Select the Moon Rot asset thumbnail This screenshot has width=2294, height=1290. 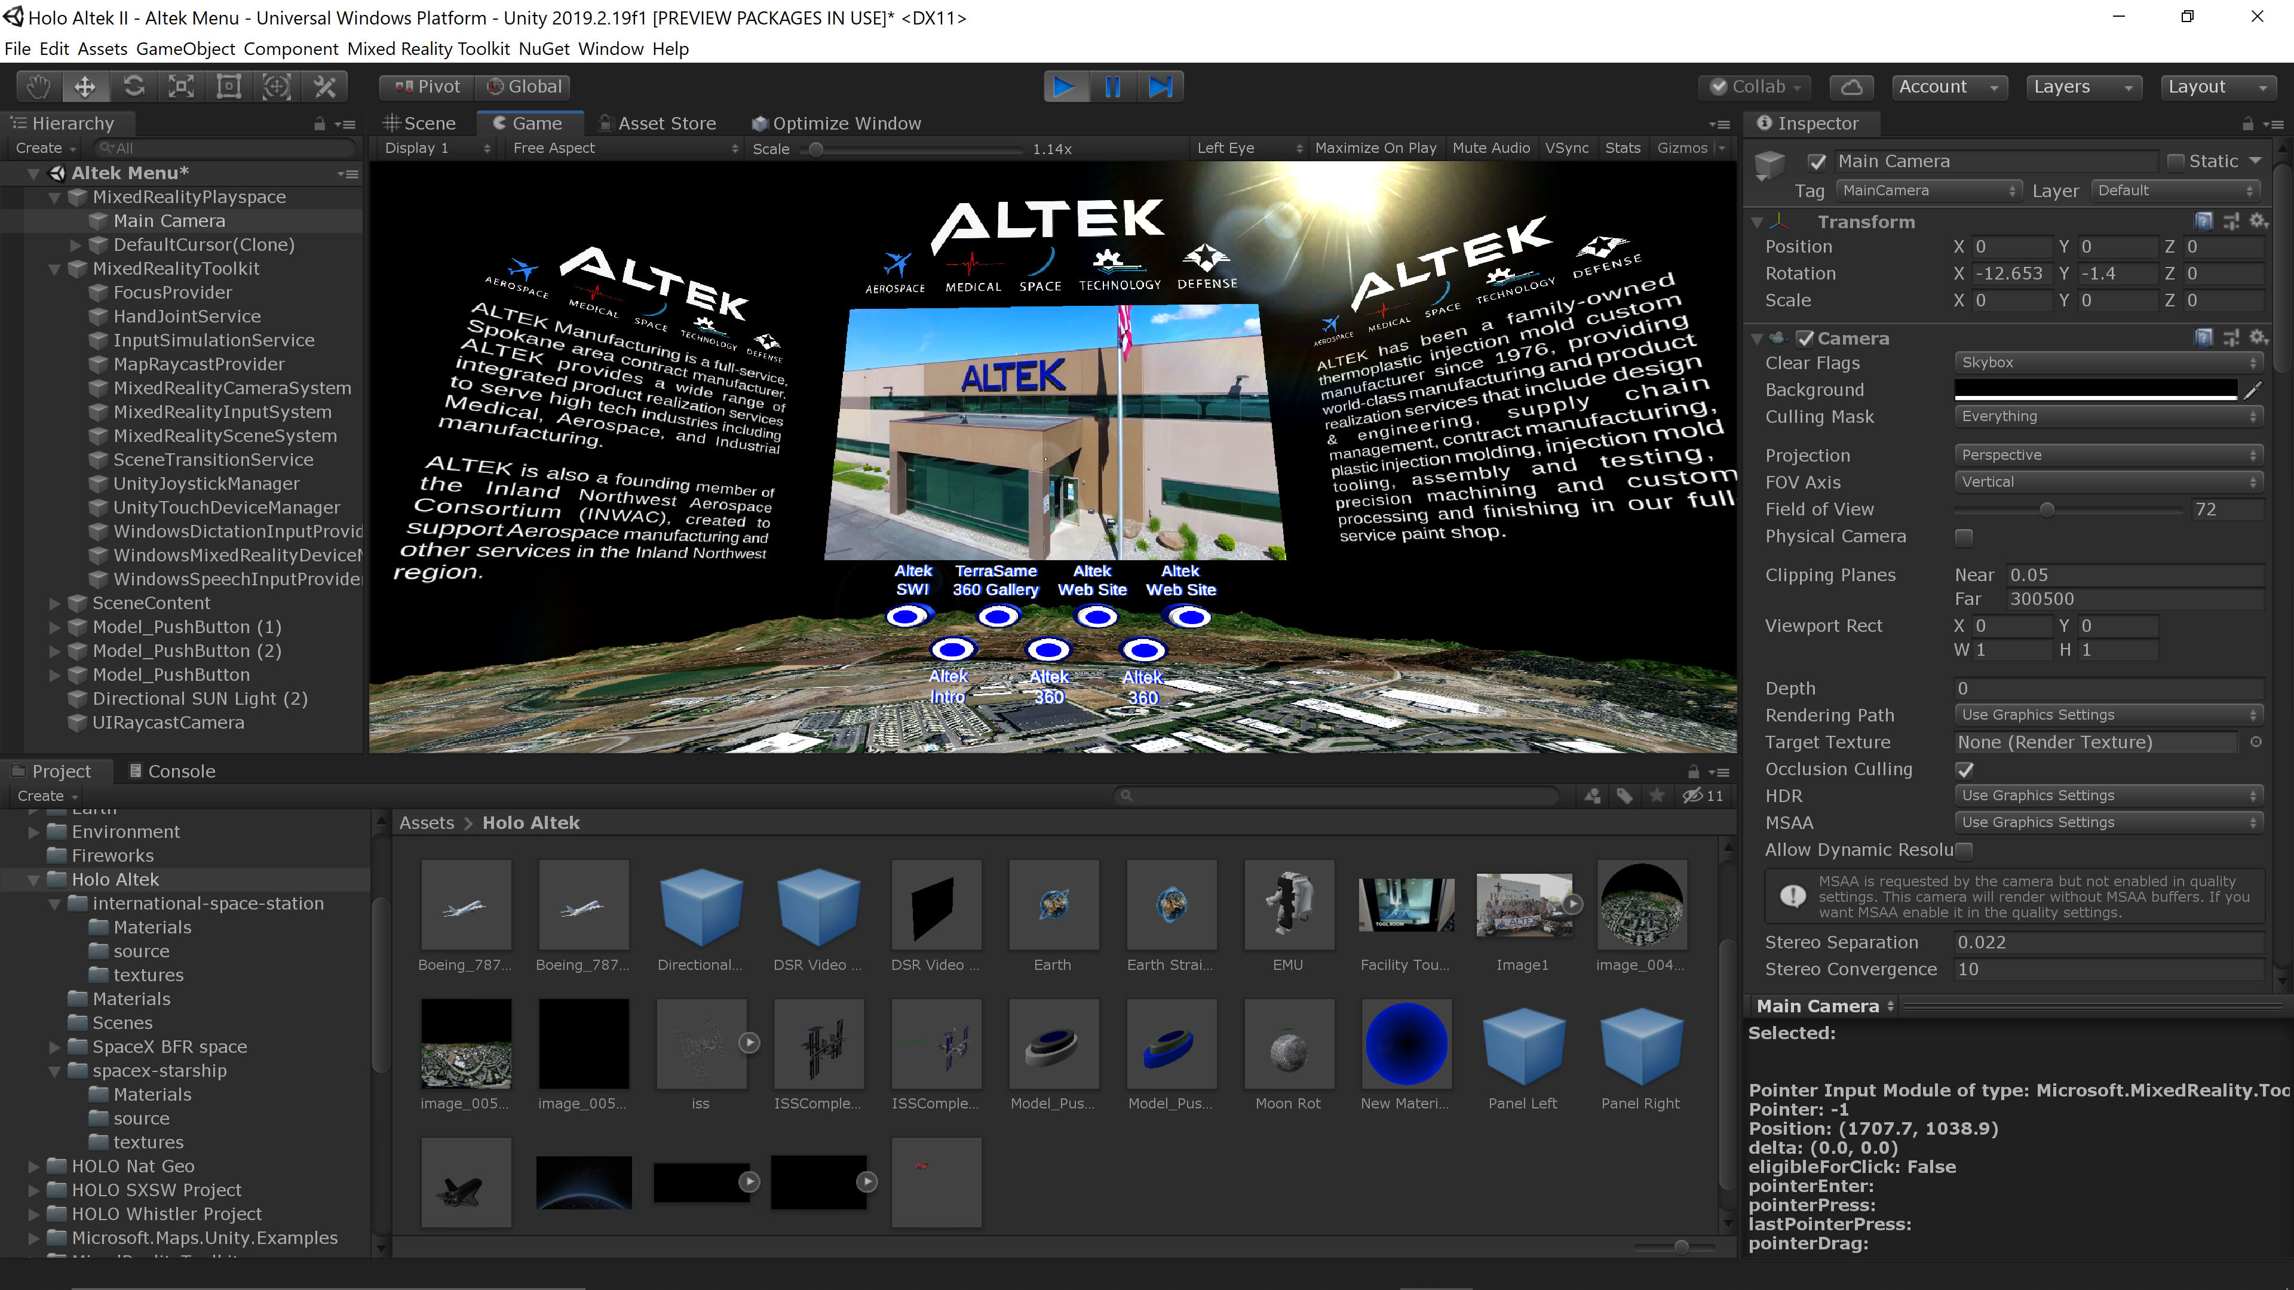coord(1289,1043)
